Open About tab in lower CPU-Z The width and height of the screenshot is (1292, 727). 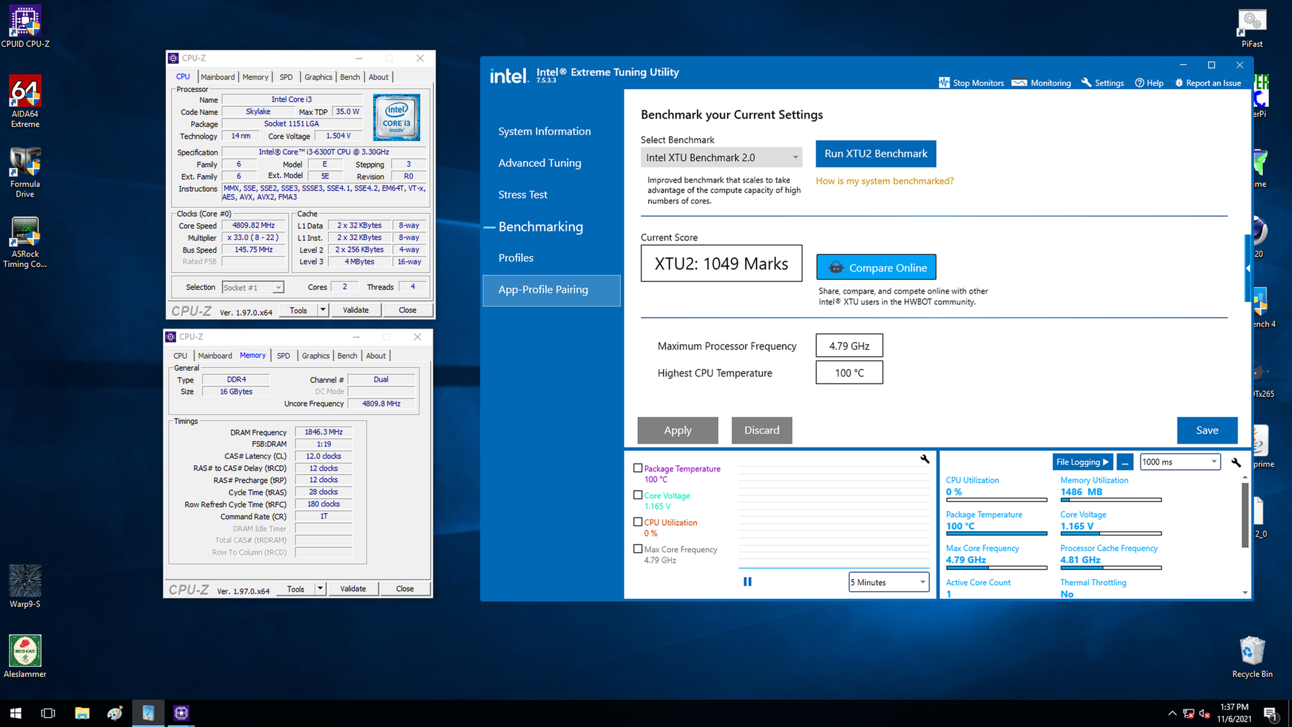click(x=376, y=355)
